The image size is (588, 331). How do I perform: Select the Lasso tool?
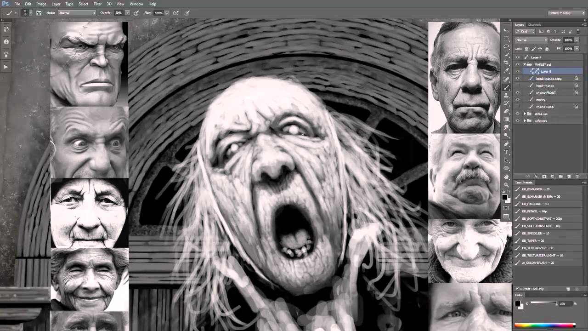506,46
